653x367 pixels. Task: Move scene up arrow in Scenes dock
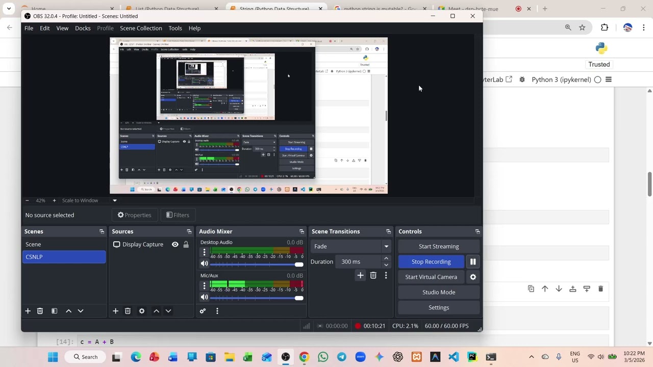click(68, 311)
